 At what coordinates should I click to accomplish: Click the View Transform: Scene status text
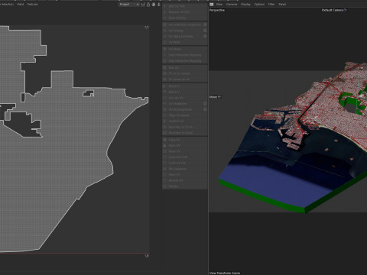(225, 273)
